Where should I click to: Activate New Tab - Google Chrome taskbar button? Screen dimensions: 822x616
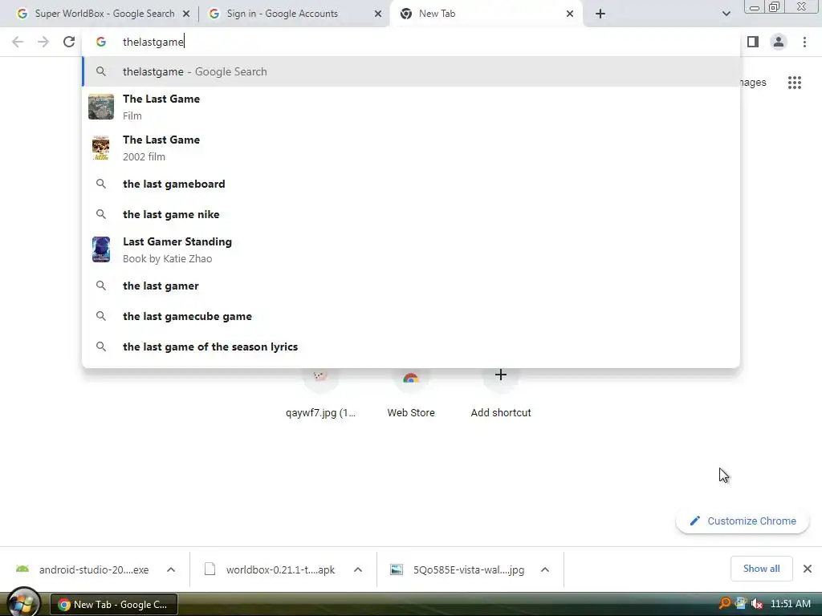(x=114, y=605)
